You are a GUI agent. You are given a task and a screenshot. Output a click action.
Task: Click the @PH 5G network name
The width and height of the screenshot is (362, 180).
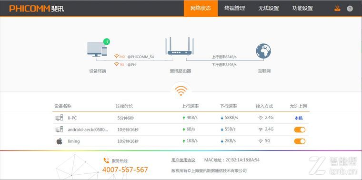[x=131, y=65]
